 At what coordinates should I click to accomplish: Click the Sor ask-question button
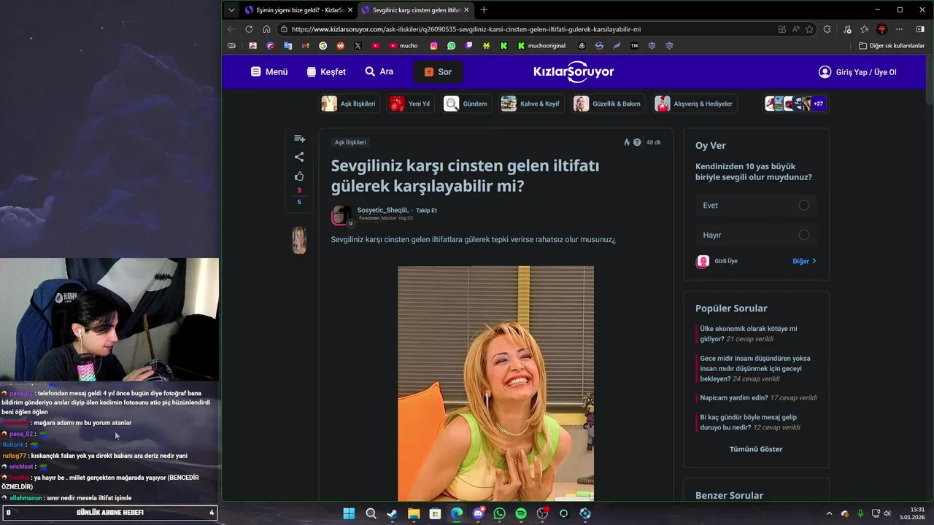tap(438, 71)
